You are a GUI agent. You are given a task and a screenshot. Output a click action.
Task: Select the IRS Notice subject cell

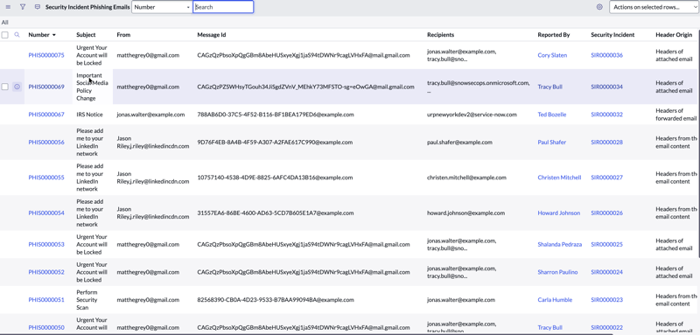[89, 115]
